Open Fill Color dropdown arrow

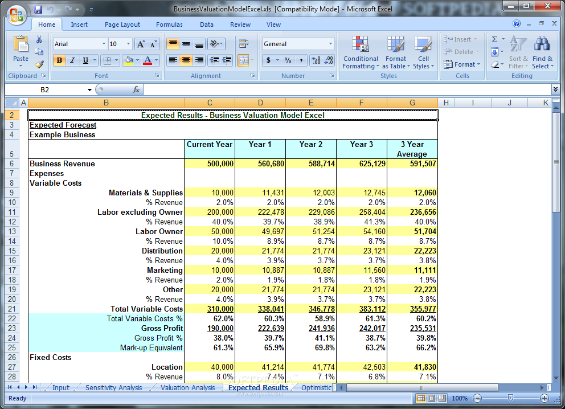[137, 60]
